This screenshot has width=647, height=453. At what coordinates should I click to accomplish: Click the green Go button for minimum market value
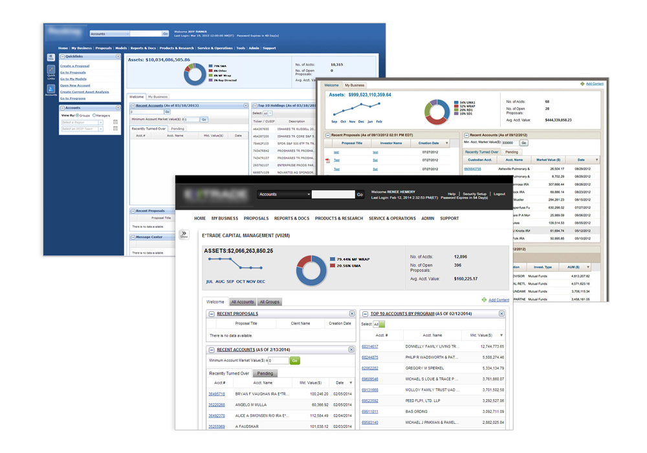pos(294,360)
